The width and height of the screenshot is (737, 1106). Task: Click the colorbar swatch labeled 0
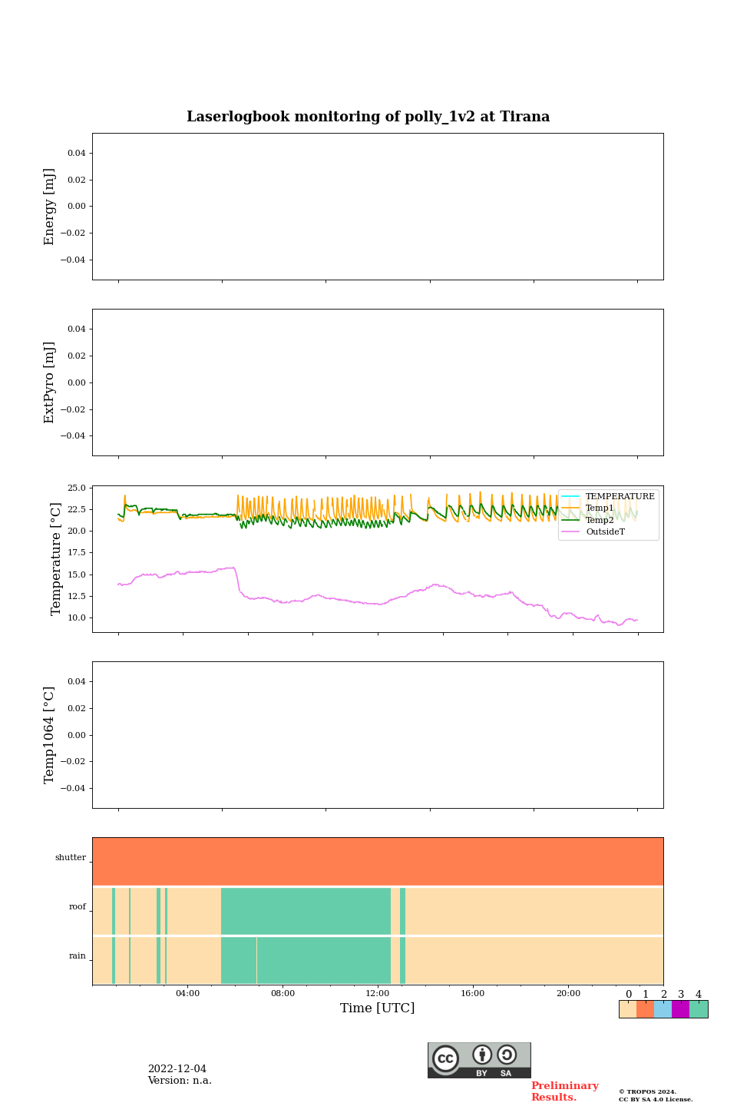628,1009
